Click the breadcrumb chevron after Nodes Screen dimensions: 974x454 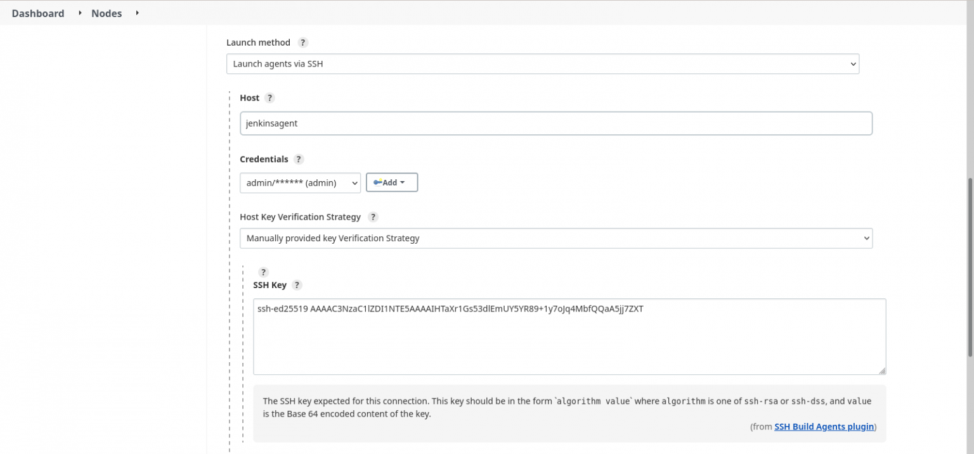point(136,13)
